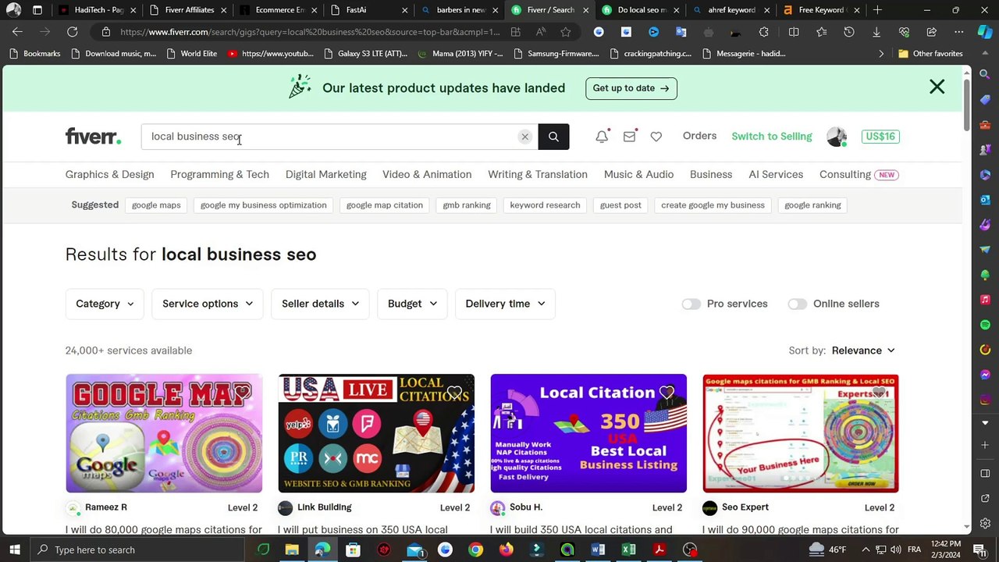Open the Digital Marketing category menu
Screen dimensions: 999x562
[x=325, y=174]
